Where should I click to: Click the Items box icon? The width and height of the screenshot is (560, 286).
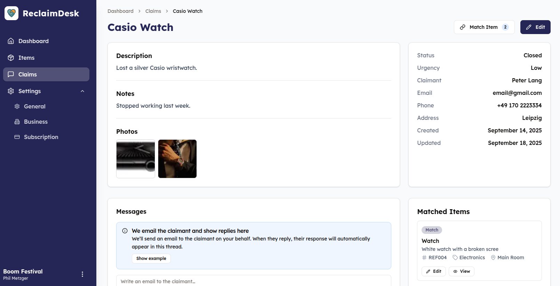11,58
